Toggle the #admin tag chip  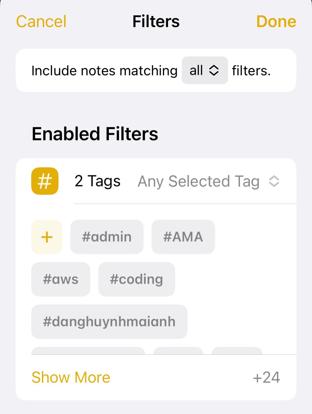pos(107,237)
